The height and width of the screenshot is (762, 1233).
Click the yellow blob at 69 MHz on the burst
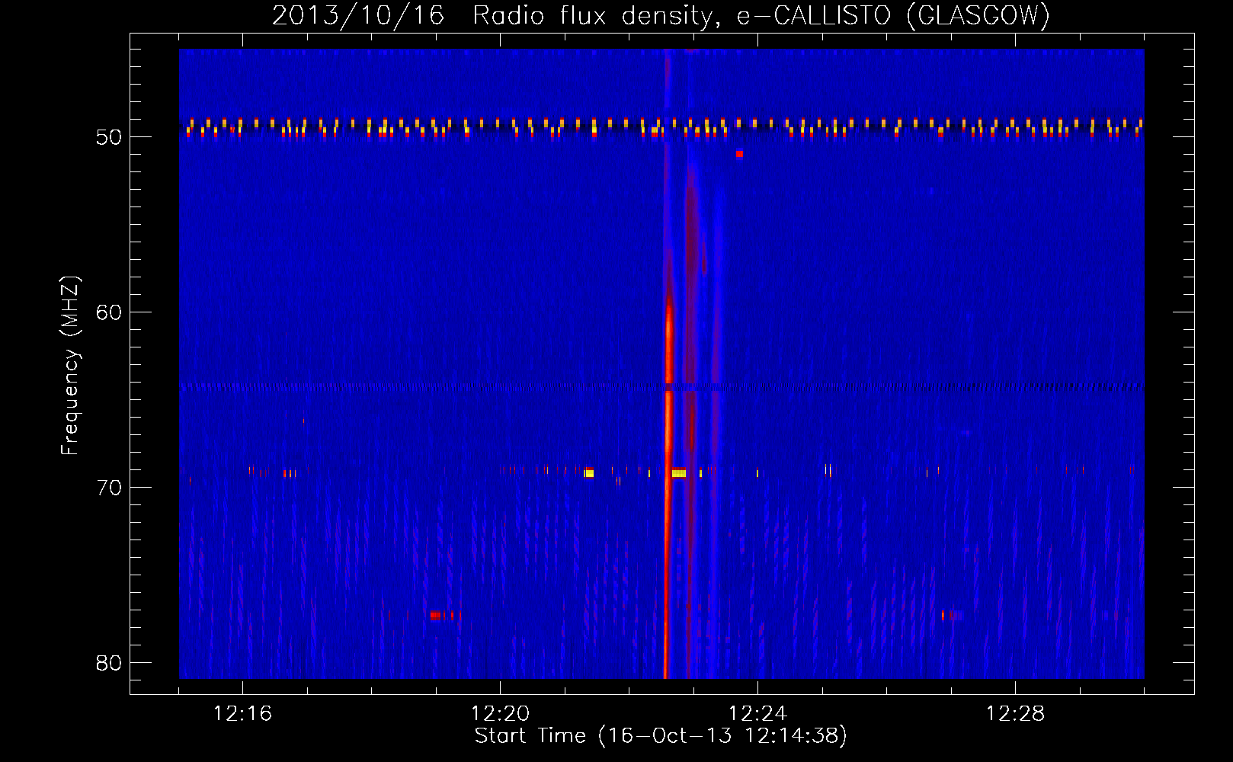click(678, 473)
